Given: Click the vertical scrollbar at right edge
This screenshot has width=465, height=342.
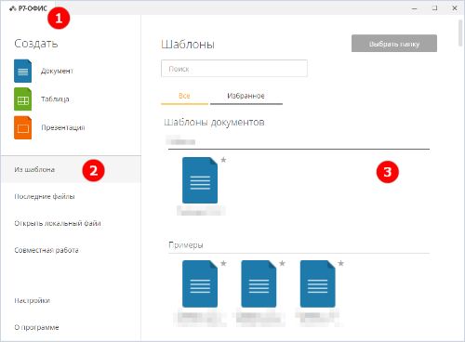Looking at the screenshot, I should [460, 33].
